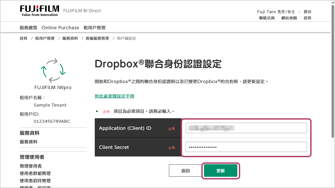Click the green 更新 update button
Viewport: 335px width, 188px height.
point(221,171)
